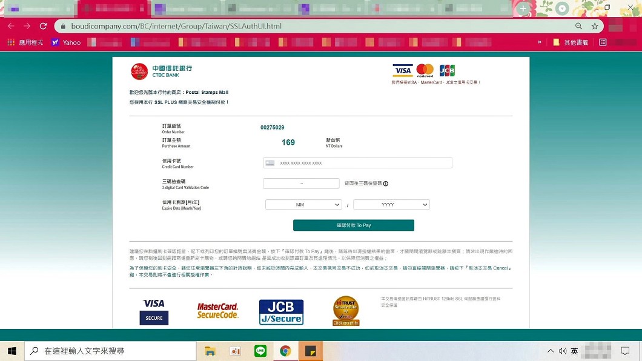642x361 pixels.
Task: Reload the page with refresh icon
Action: pos(43,26)
